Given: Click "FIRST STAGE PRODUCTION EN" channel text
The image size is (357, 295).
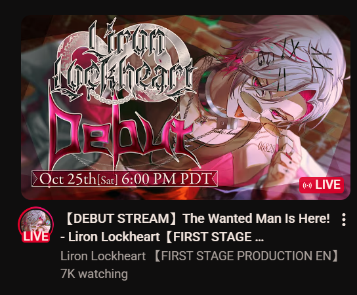Looking at the screenshot, I should (x=246, y=256).
